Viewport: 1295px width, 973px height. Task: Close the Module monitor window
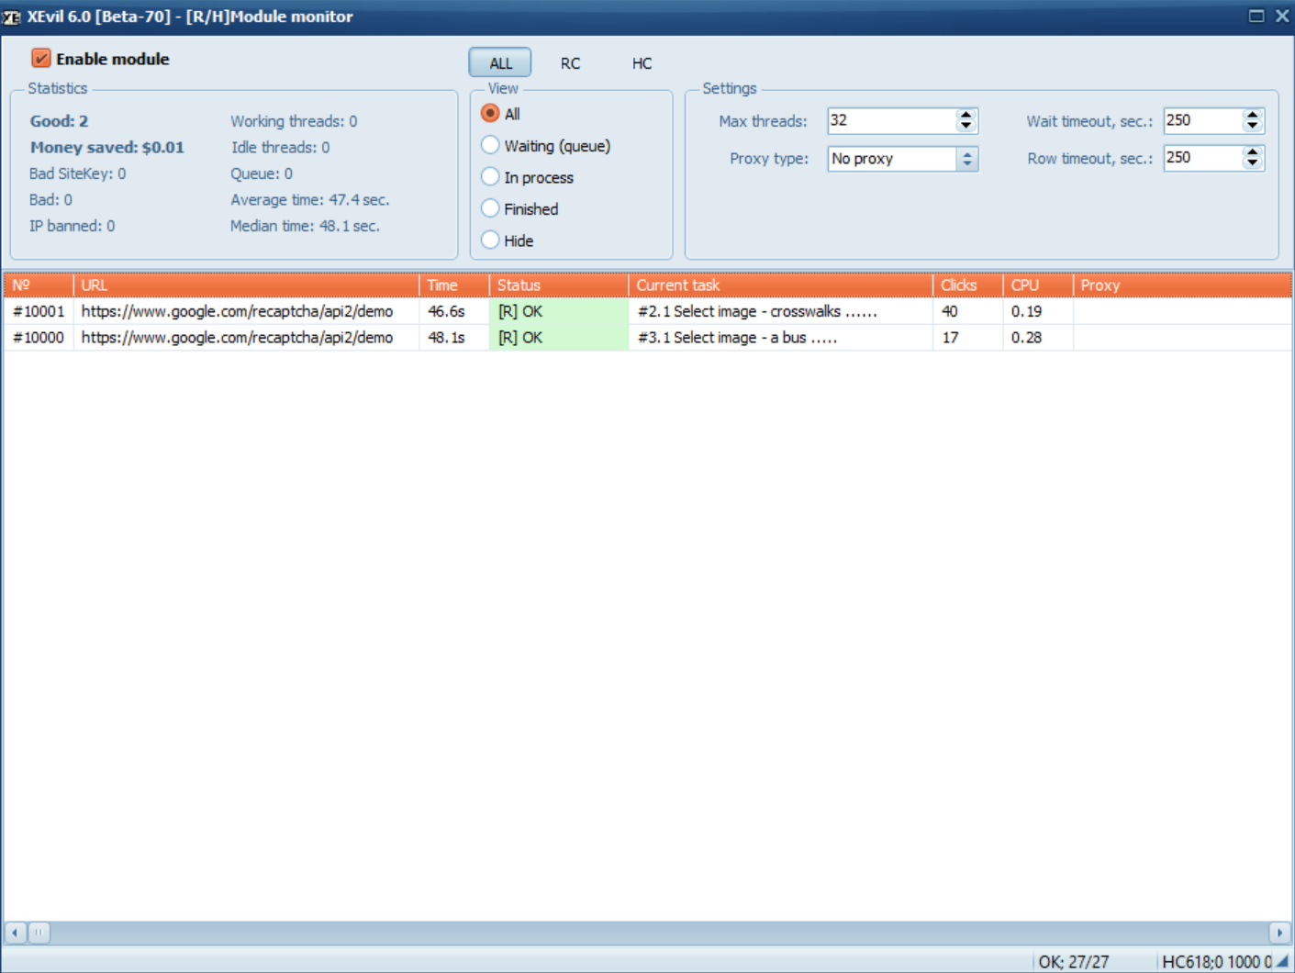click(x=1282, y=17)
